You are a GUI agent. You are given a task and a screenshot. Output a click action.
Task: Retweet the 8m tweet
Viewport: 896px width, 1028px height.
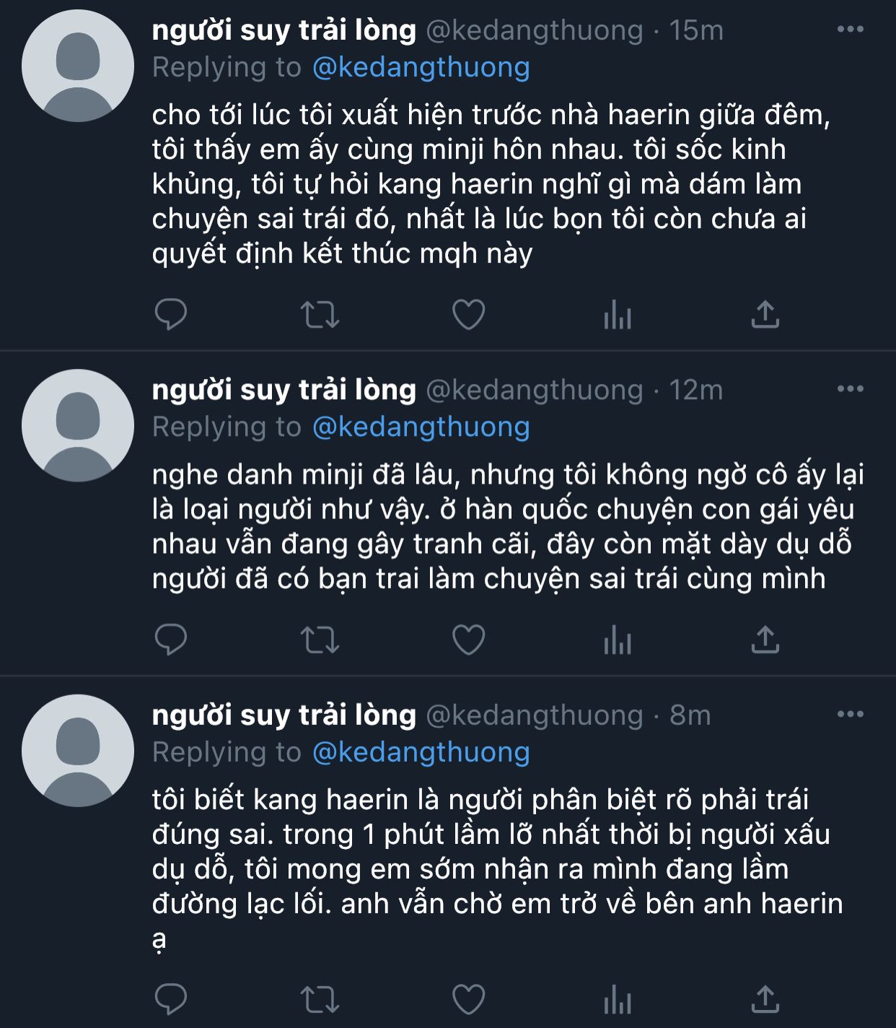click(320, 1000)
